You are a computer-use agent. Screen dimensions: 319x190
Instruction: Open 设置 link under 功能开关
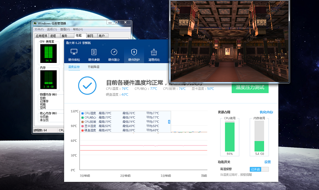[x=268, y=162]
